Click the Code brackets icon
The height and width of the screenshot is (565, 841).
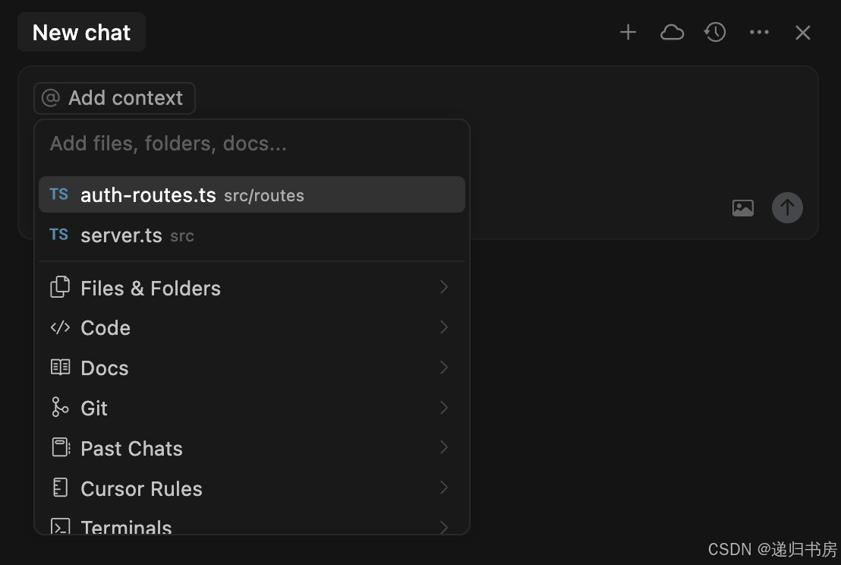pyautogui.click(x=60, y=327)
